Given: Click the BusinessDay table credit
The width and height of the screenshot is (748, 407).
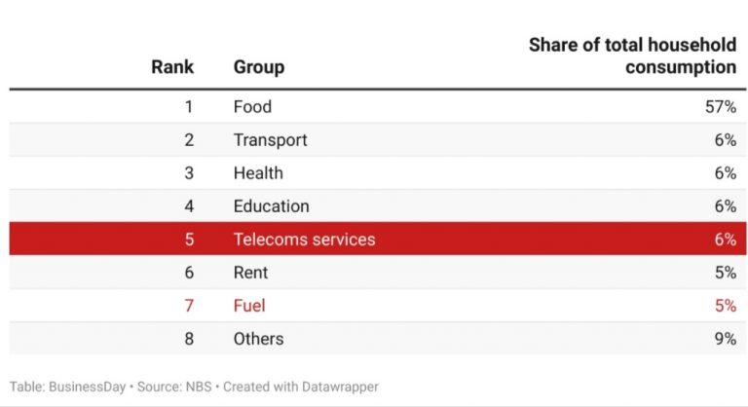Looking at the screenshot, I should click(68, 387).
